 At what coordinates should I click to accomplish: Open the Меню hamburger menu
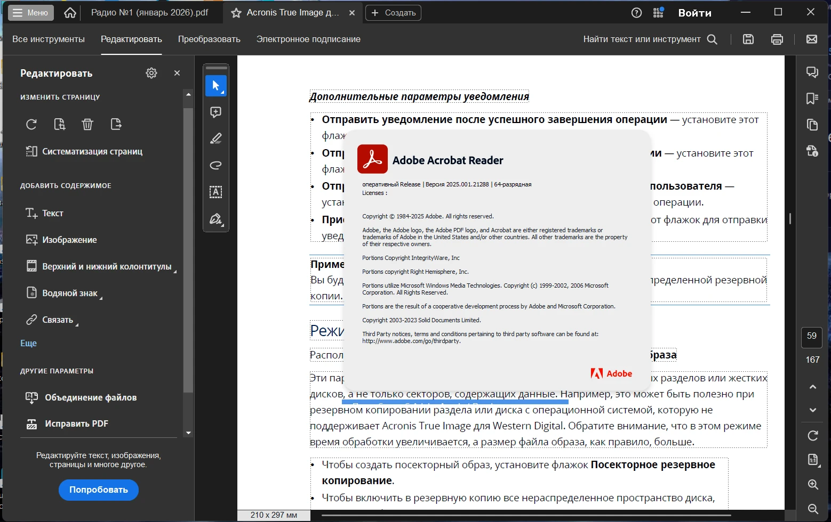coord(31,13)
